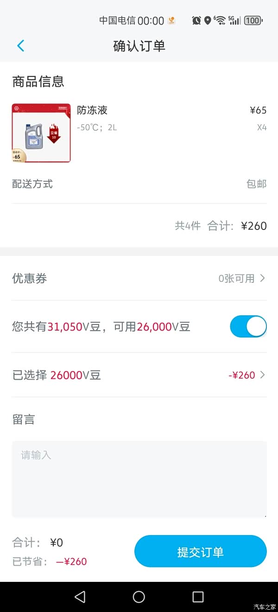This screenshot has width=278, height=612.
Task: Tap the 防冻液 product name
Action: coord(92,110)
